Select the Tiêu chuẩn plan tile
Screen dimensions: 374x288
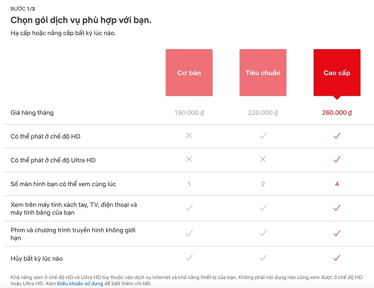[263, 72]
